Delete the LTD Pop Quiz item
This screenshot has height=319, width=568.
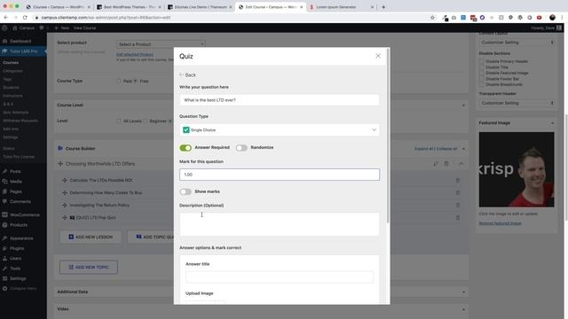click(458, 217)
